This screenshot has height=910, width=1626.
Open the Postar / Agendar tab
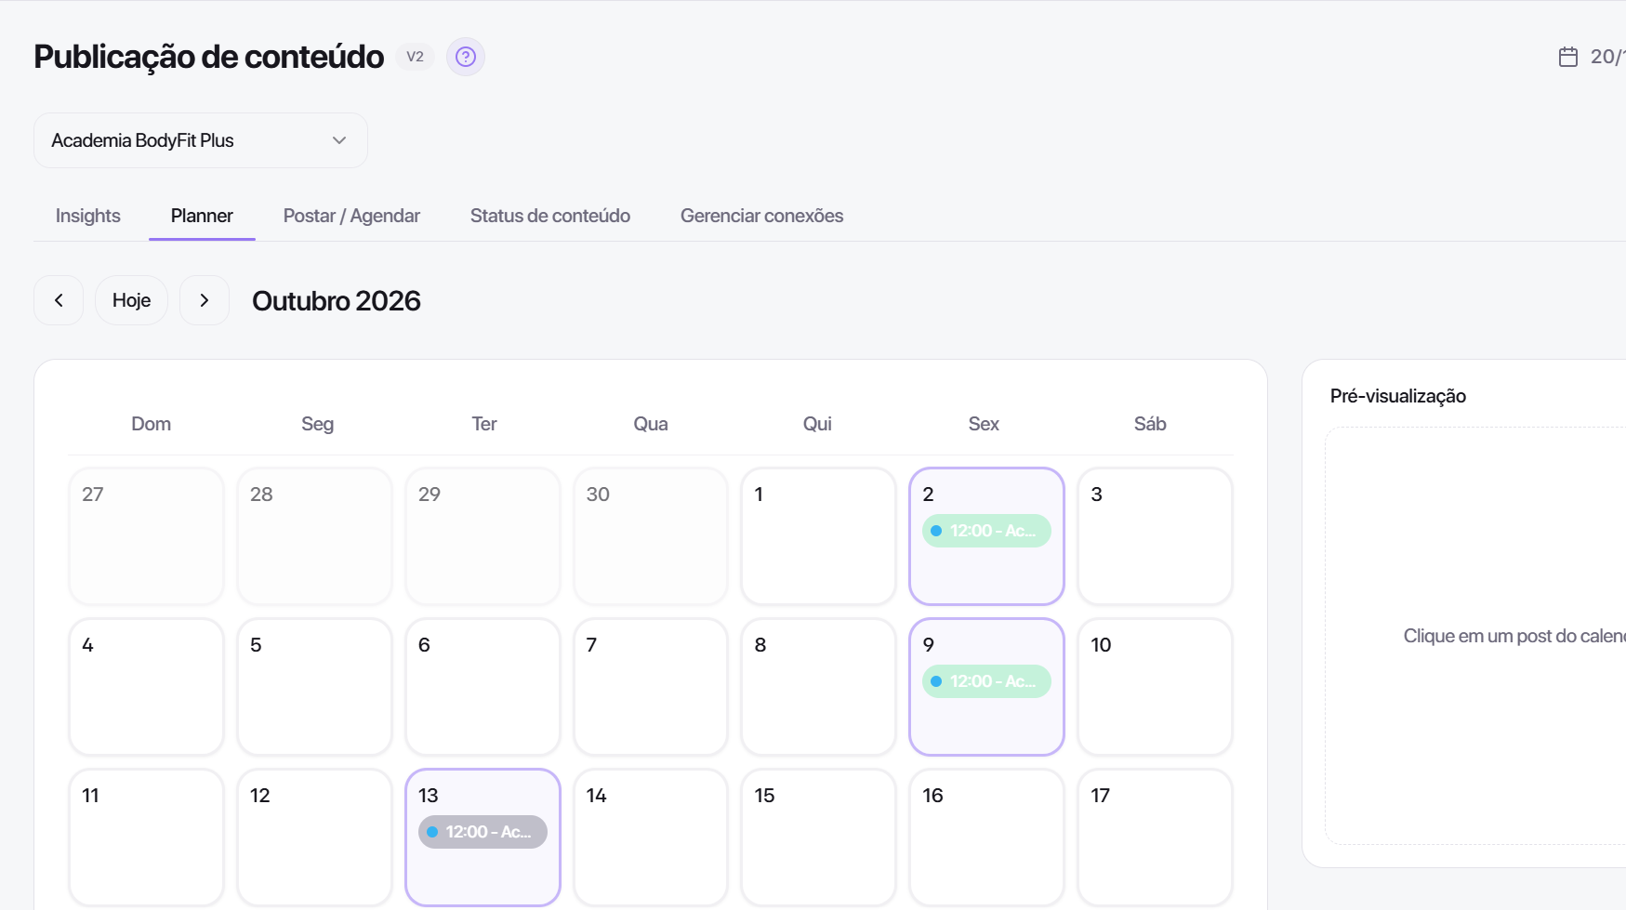pyautogui.click(x=351, y=216)
